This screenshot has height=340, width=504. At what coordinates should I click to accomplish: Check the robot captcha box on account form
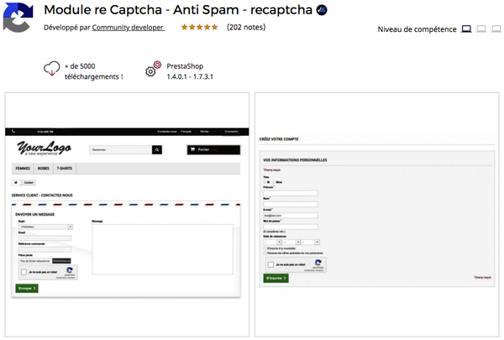[x=270, y=264]
